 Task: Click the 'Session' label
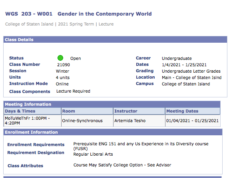[x=18, y=71]
